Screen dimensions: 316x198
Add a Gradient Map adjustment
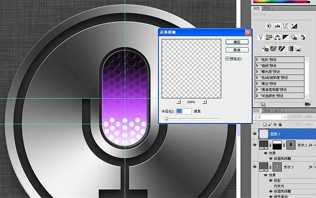coord(290,48)
